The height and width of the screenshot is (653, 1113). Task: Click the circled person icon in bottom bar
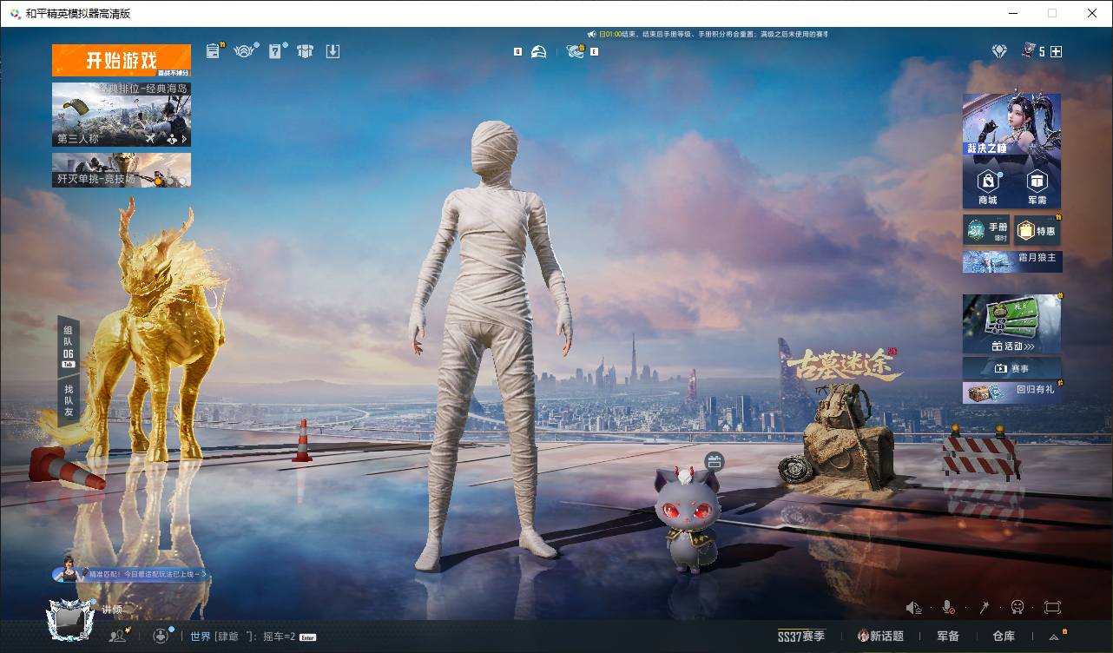click(161, 636)
